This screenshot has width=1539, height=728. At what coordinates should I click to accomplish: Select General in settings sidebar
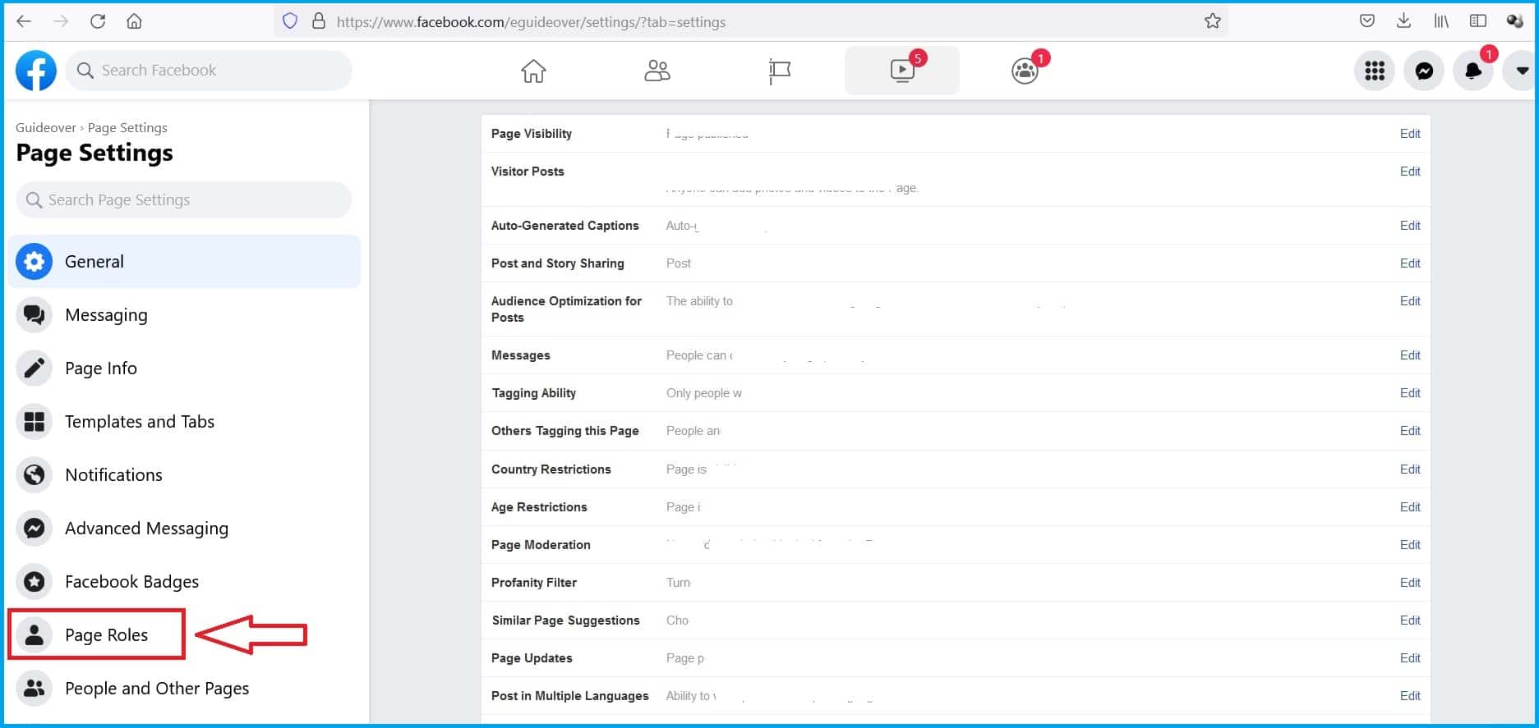click(x=184, y=261)
